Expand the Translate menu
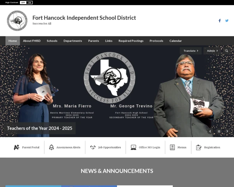The image size is (234, 187). (x=191, y=51)
